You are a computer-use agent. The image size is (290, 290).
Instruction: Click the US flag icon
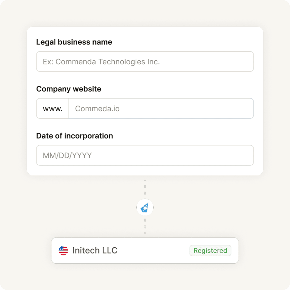(x=63, y=250)
